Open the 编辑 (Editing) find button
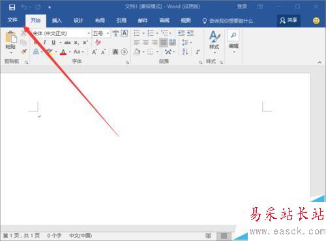The height and width of the screenshot is (241, 326). click(233, 41)
